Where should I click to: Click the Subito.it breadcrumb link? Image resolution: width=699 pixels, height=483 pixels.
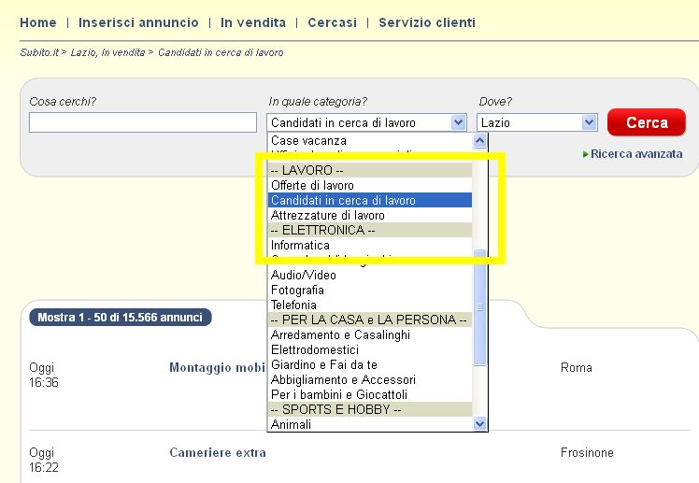coord(40,53)
